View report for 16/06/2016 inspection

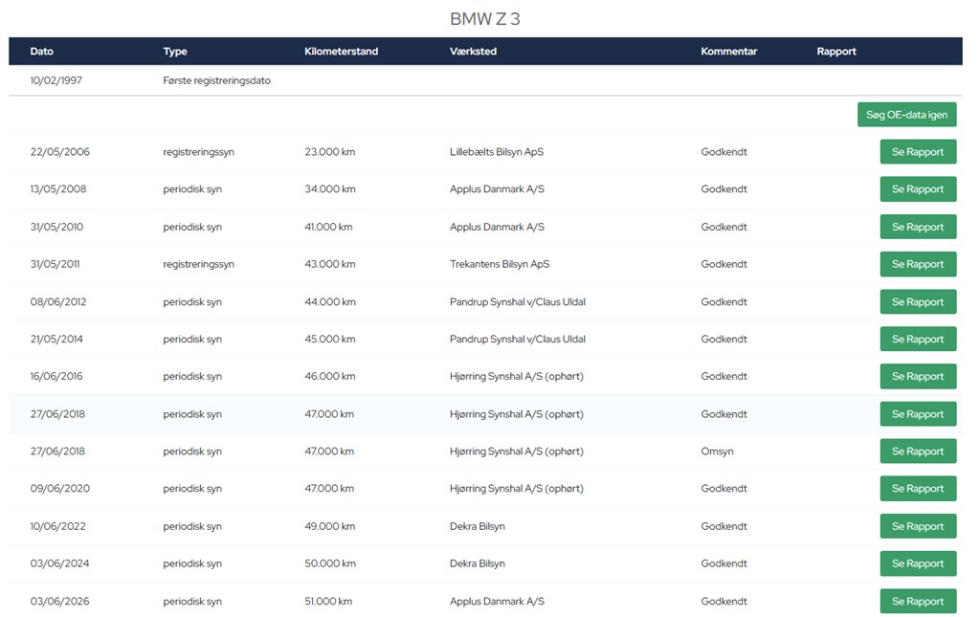tap(918, 377)
